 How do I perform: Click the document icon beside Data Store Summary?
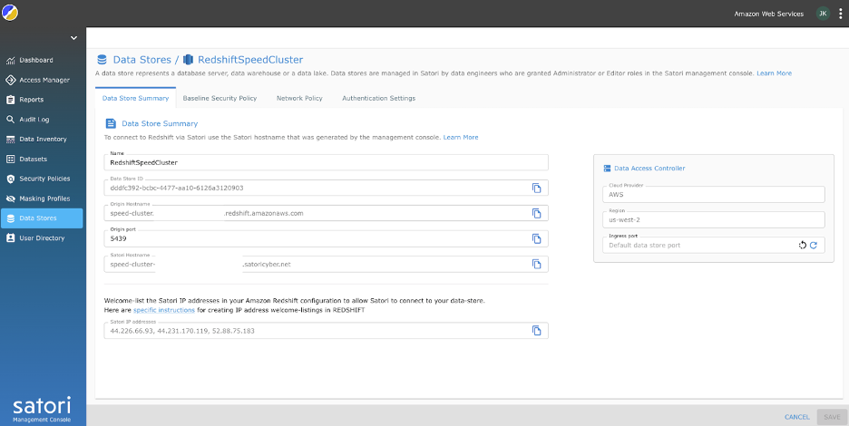(111, 123)
